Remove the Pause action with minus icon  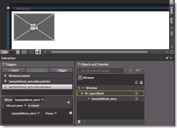click(x=71, y=113)
